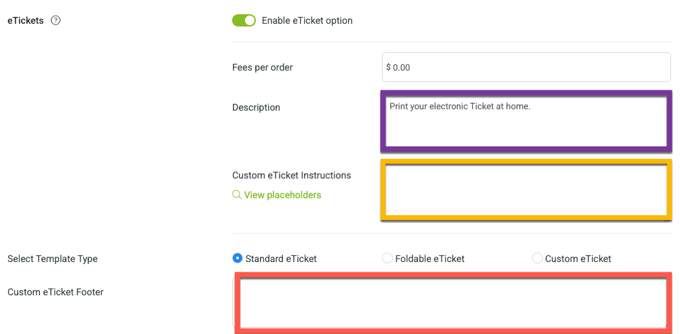Screen dimensions: 680x334
Task: Select the Standard eTicket radio button
Action: coord(238,258)
